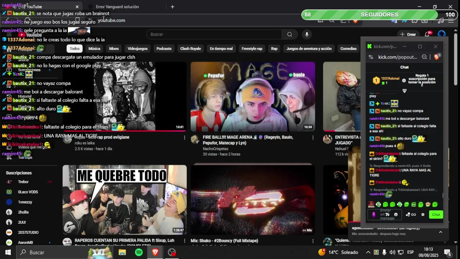The height and width of the screenshot is (259, 460).
Task: Open Spotify from the taskbar
Action: [x=139, y=253]
